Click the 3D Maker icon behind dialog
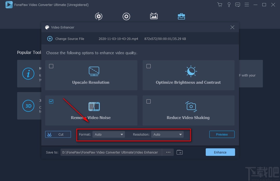The height and width of the screenshot is (181, 280). coord(28,106)
